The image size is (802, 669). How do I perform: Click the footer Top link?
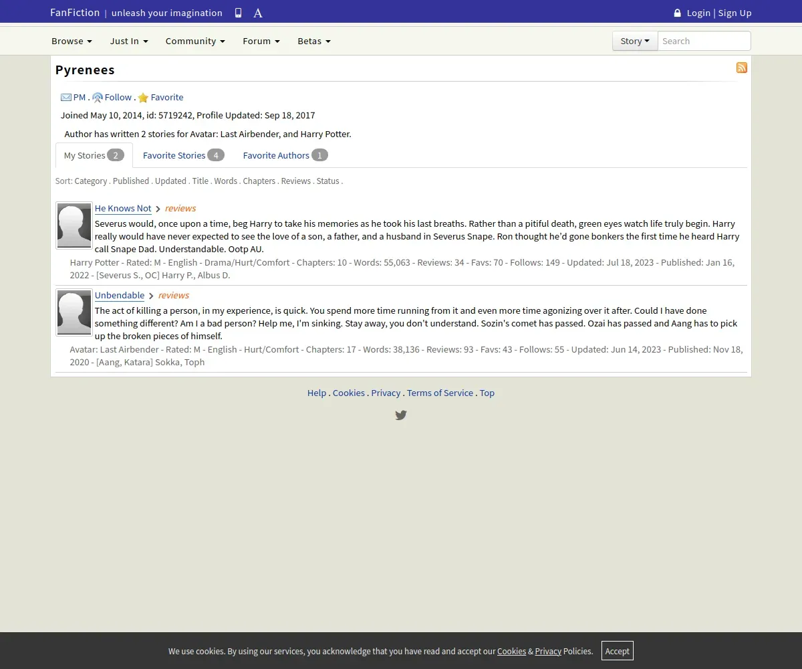click(487, 393)
